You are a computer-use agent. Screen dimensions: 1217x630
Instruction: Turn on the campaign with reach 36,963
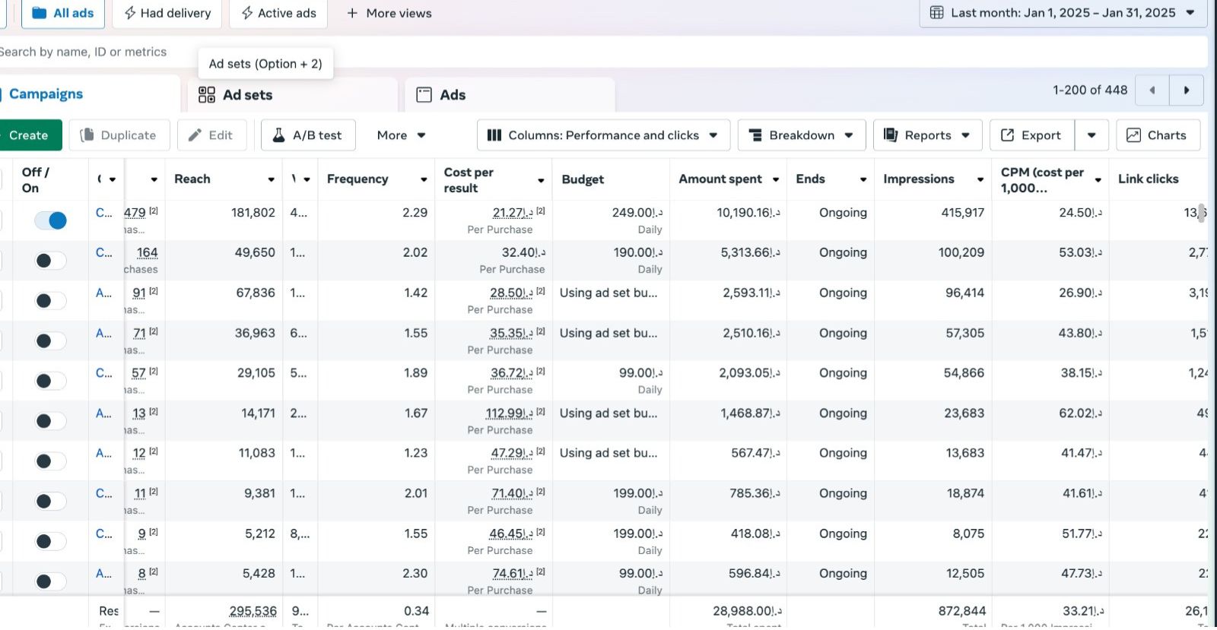(x=51, y=341)
